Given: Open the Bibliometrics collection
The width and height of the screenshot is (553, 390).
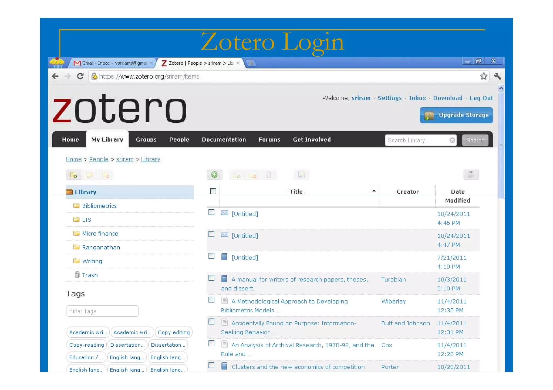Looking at the screenshot, I should (x=99, y=206).
